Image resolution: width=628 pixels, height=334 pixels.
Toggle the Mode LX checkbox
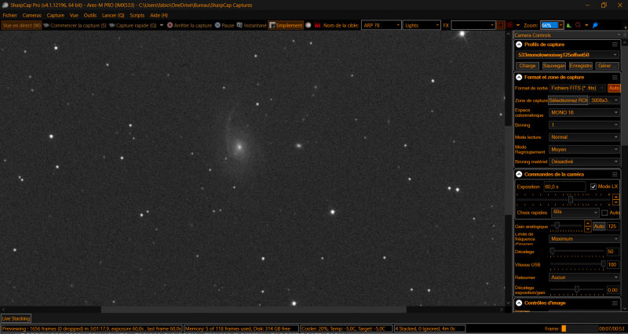click(593, 187)
